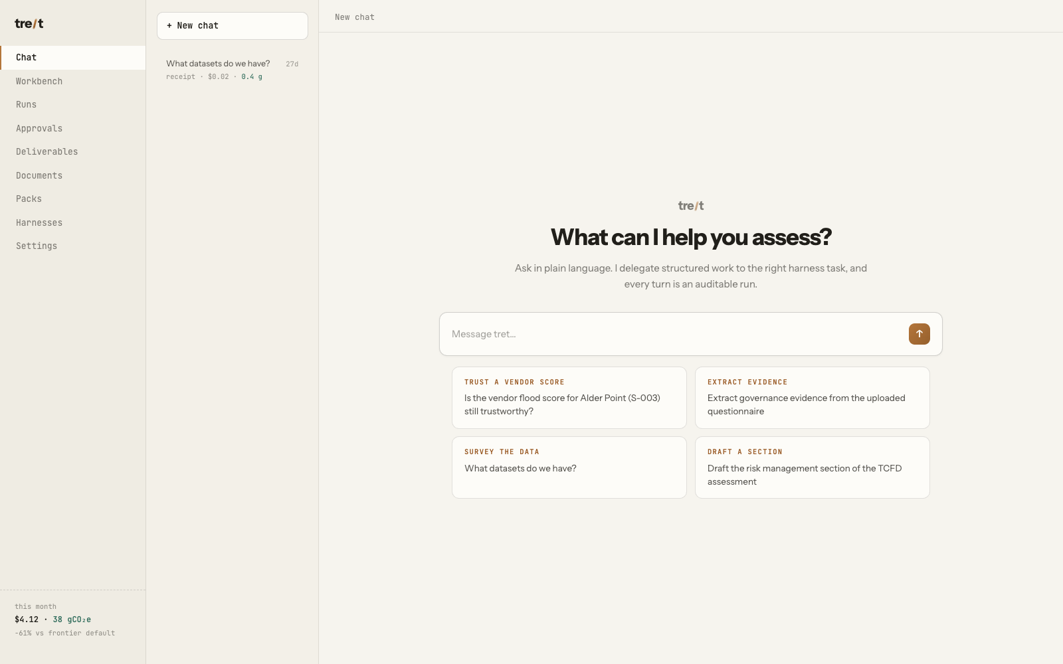
Task: Click the 'New chat' header title
Action: (x=355, y=17)
